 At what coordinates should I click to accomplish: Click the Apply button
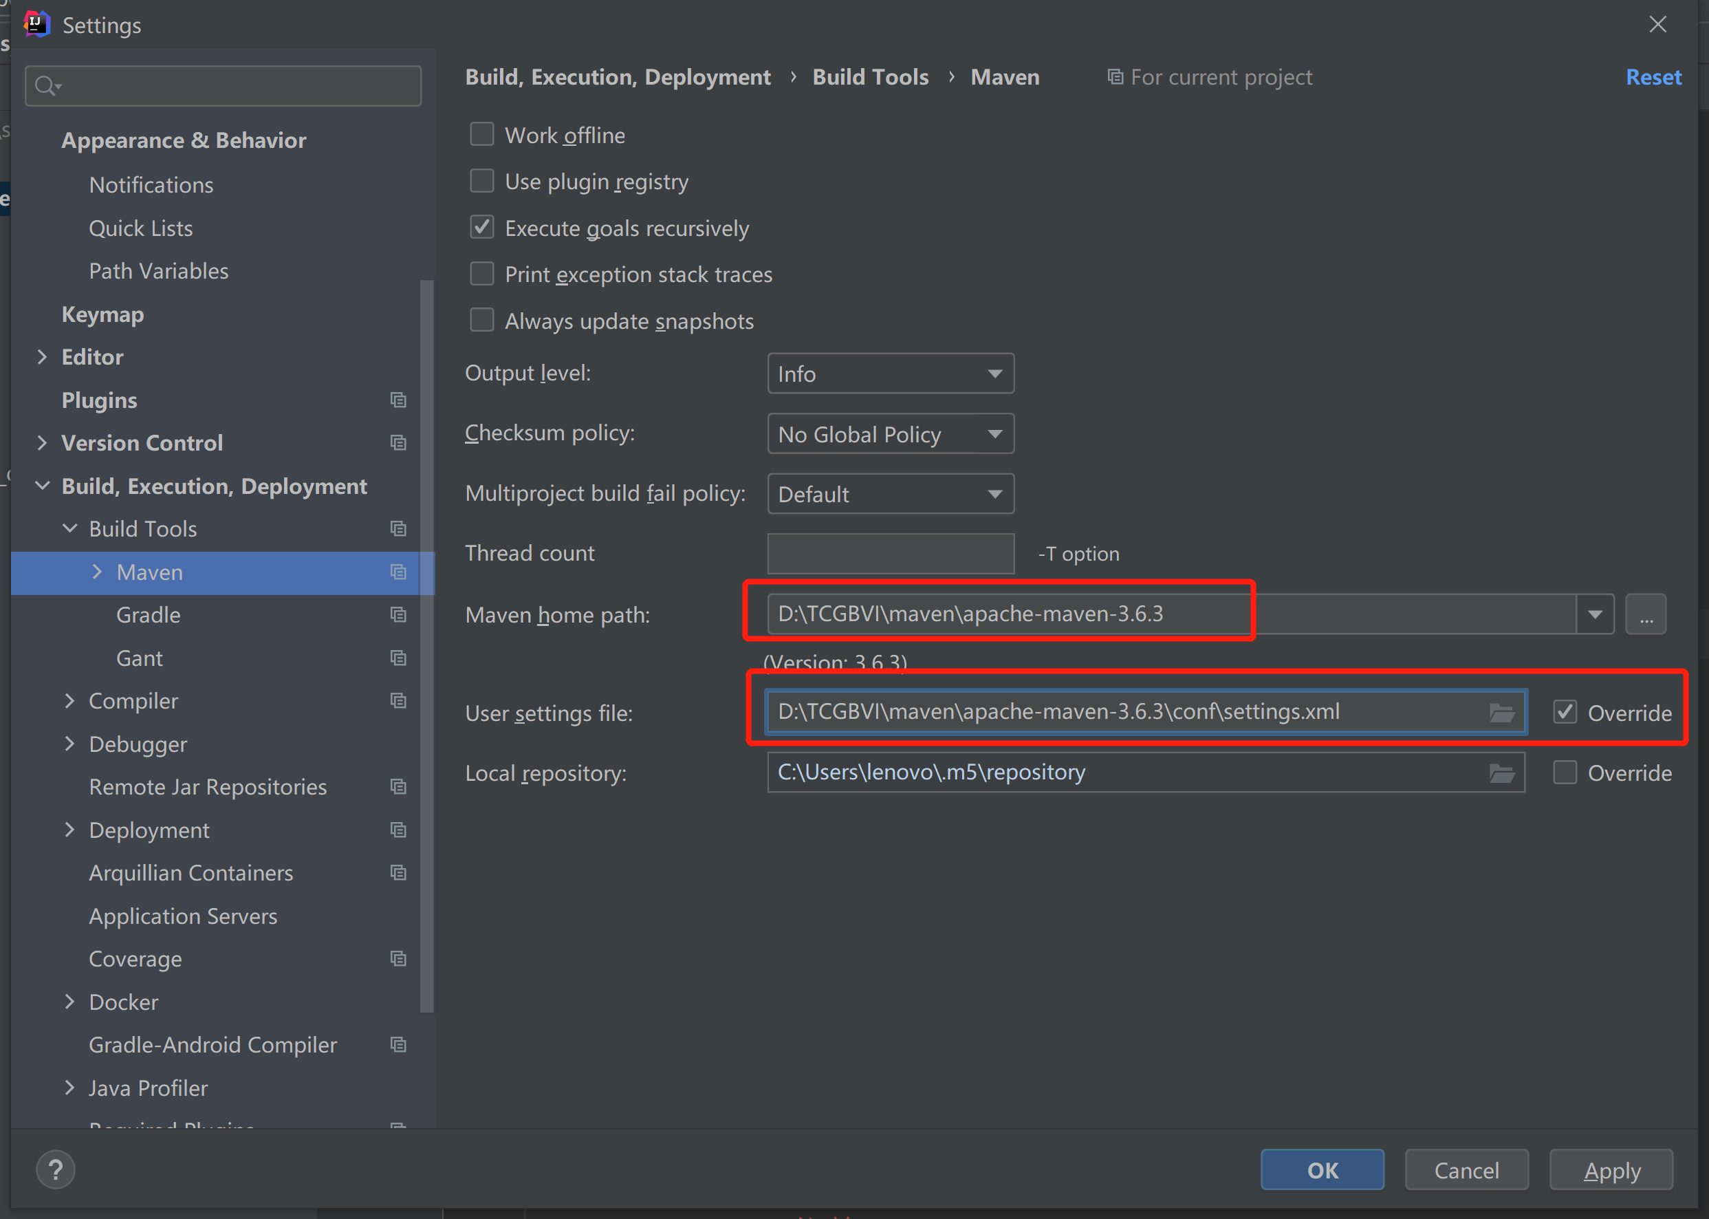(1611, 1170)
